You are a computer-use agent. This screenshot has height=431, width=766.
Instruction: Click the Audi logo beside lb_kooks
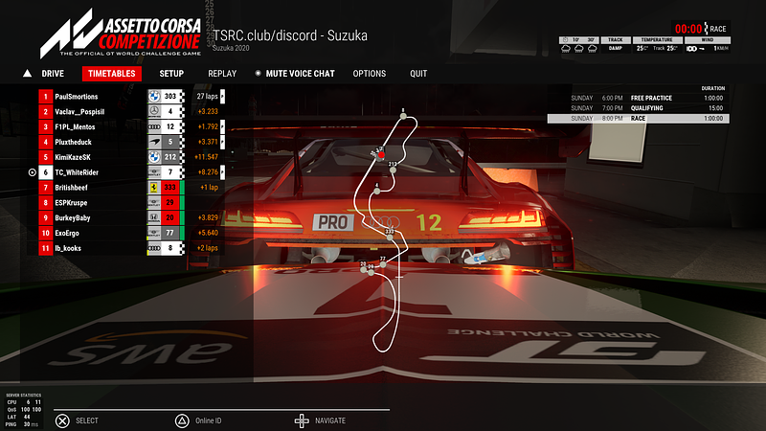click(x=154, y=248)
